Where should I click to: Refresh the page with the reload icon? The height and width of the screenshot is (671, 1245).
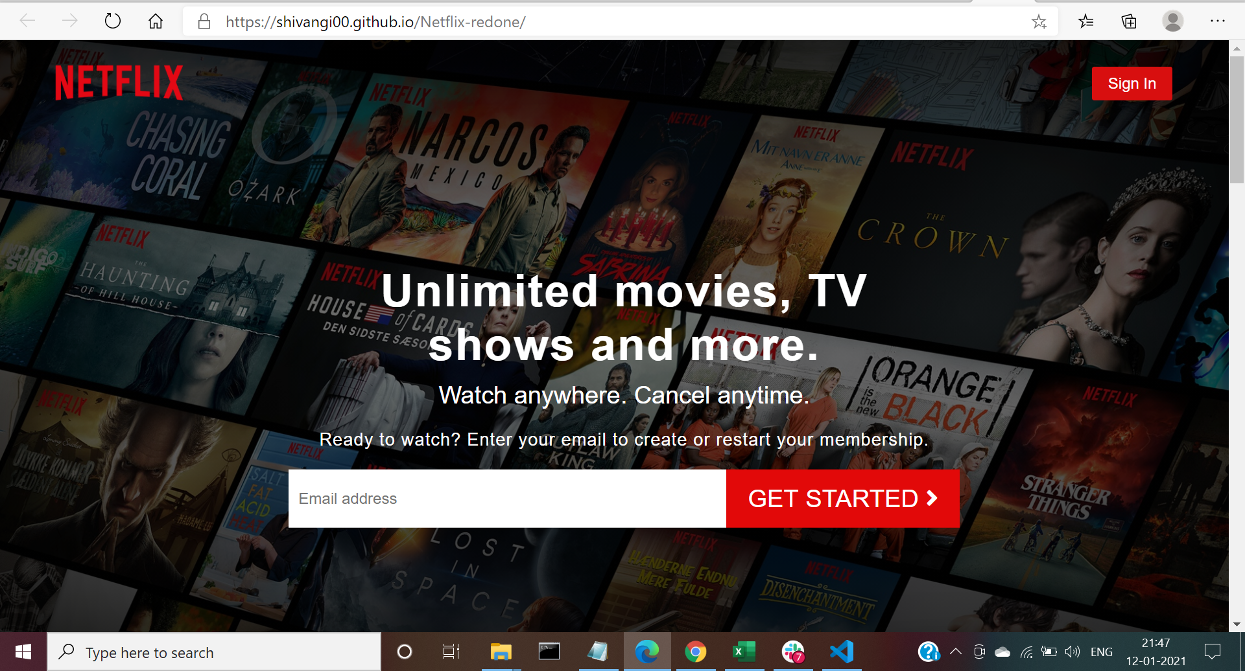pos(112,21)
